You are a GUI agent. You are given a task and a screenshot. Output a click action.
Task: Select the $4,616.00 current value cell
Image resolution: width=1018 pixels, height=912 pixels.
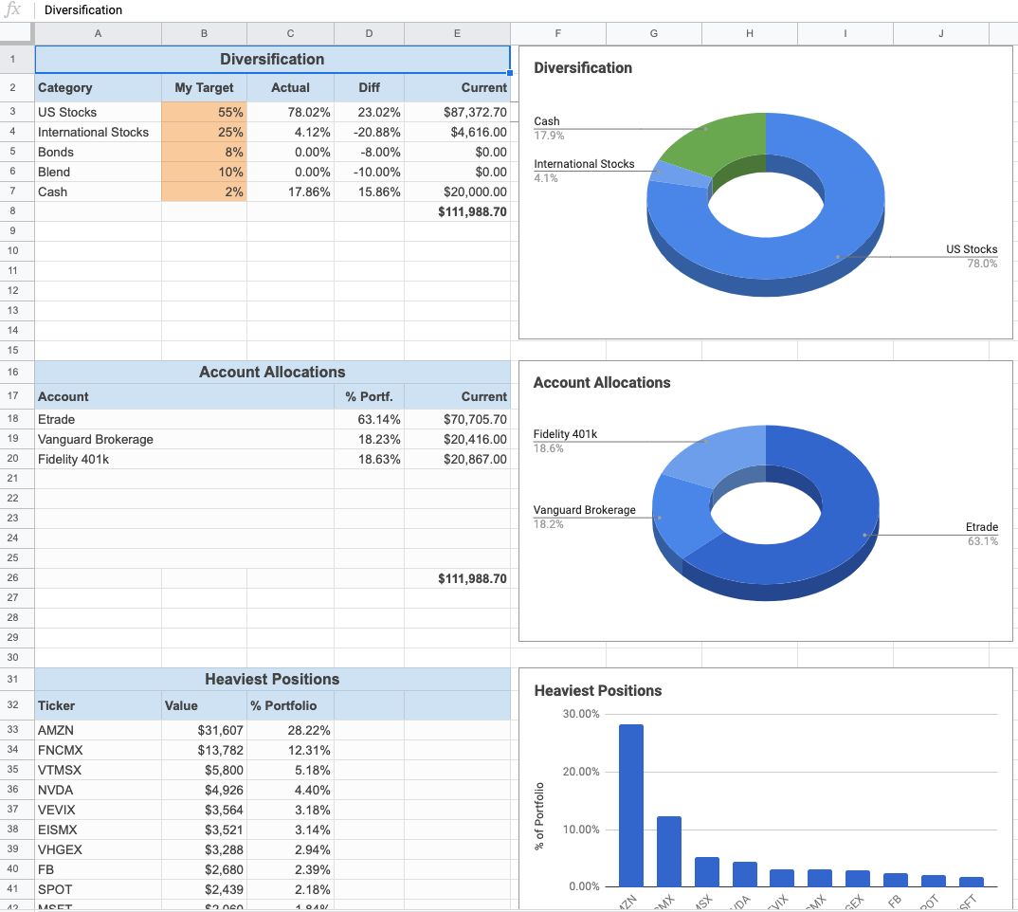pyautogui.click(x=457, y=132)
